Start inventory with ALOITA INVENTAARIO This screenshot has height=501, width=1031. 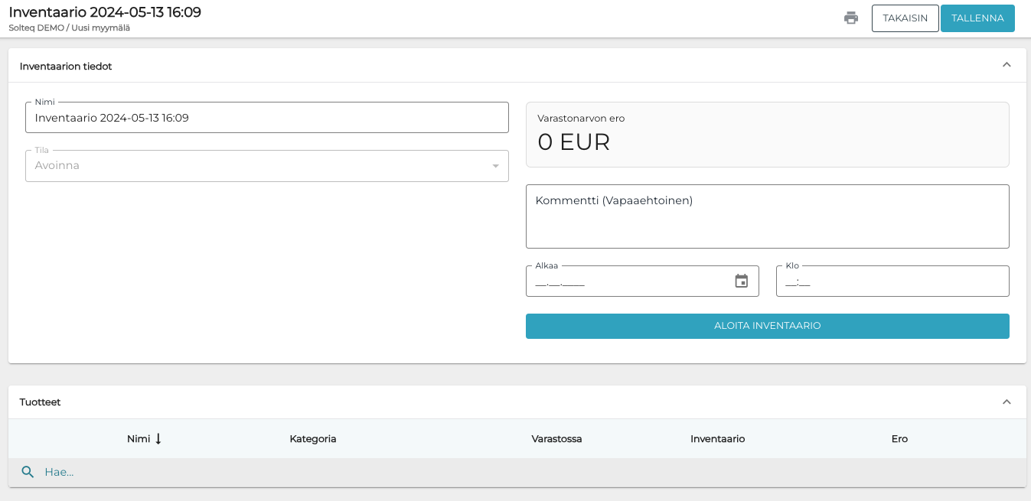767,326
